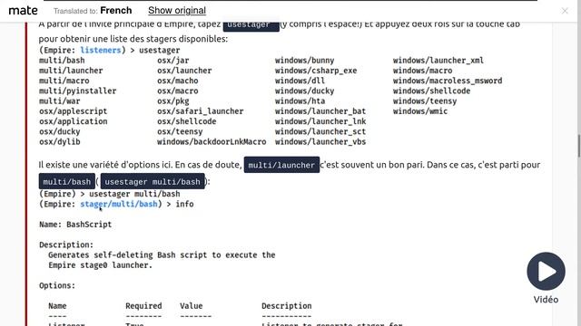Click windows/backdoorLnkMacro entry
The width and height of the screenshot is (581, 326).
tap(212, 141)
